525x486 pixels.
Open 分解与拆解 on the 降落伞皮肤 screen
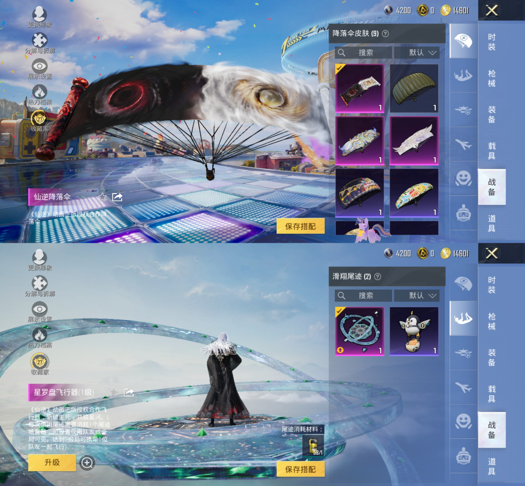[x=40, y=43]
